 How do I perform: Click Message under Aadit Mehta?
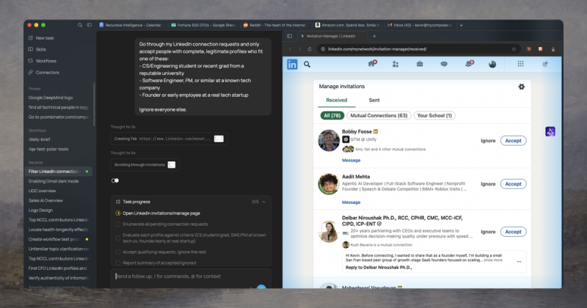click(x=351, y=202)
